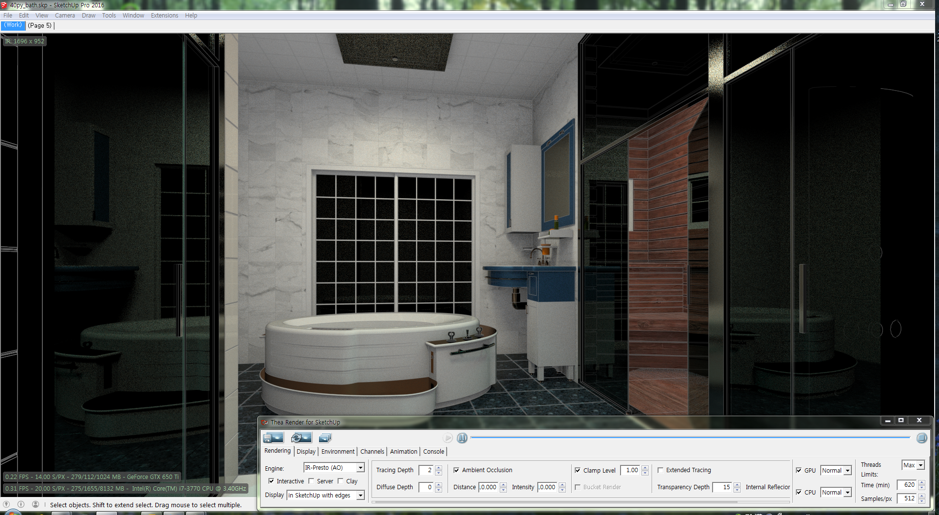The image size is (939, 515).
Task: Click the render progress bar
Action: [x=690, y=438]
